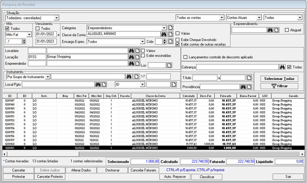
Task: Enable Exibir rescindidas checkbox
Action: (x=143, y=55)
